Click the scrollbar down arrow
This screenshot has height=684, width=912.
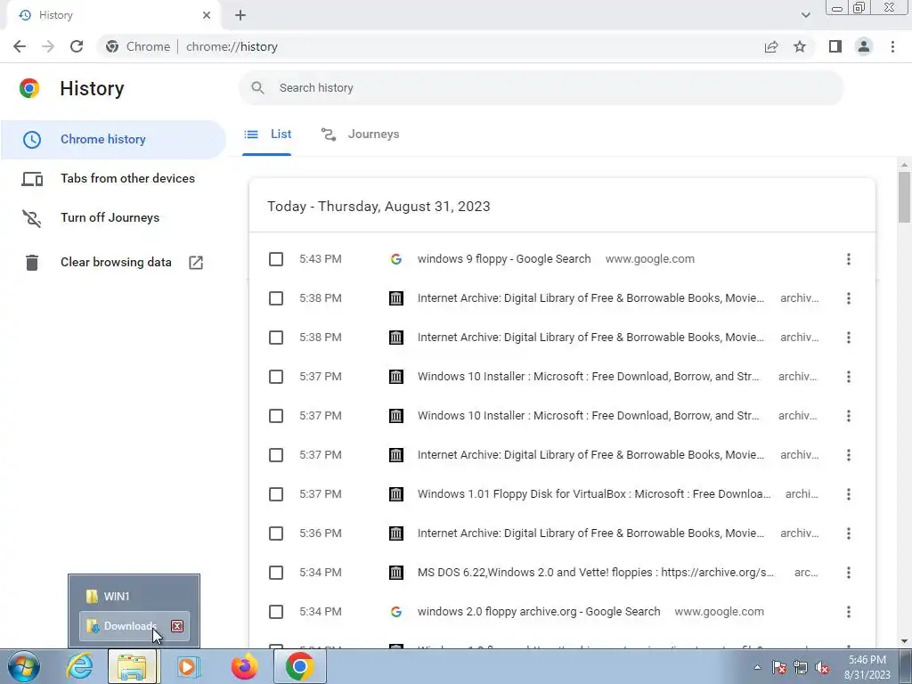tap(904, 641)
